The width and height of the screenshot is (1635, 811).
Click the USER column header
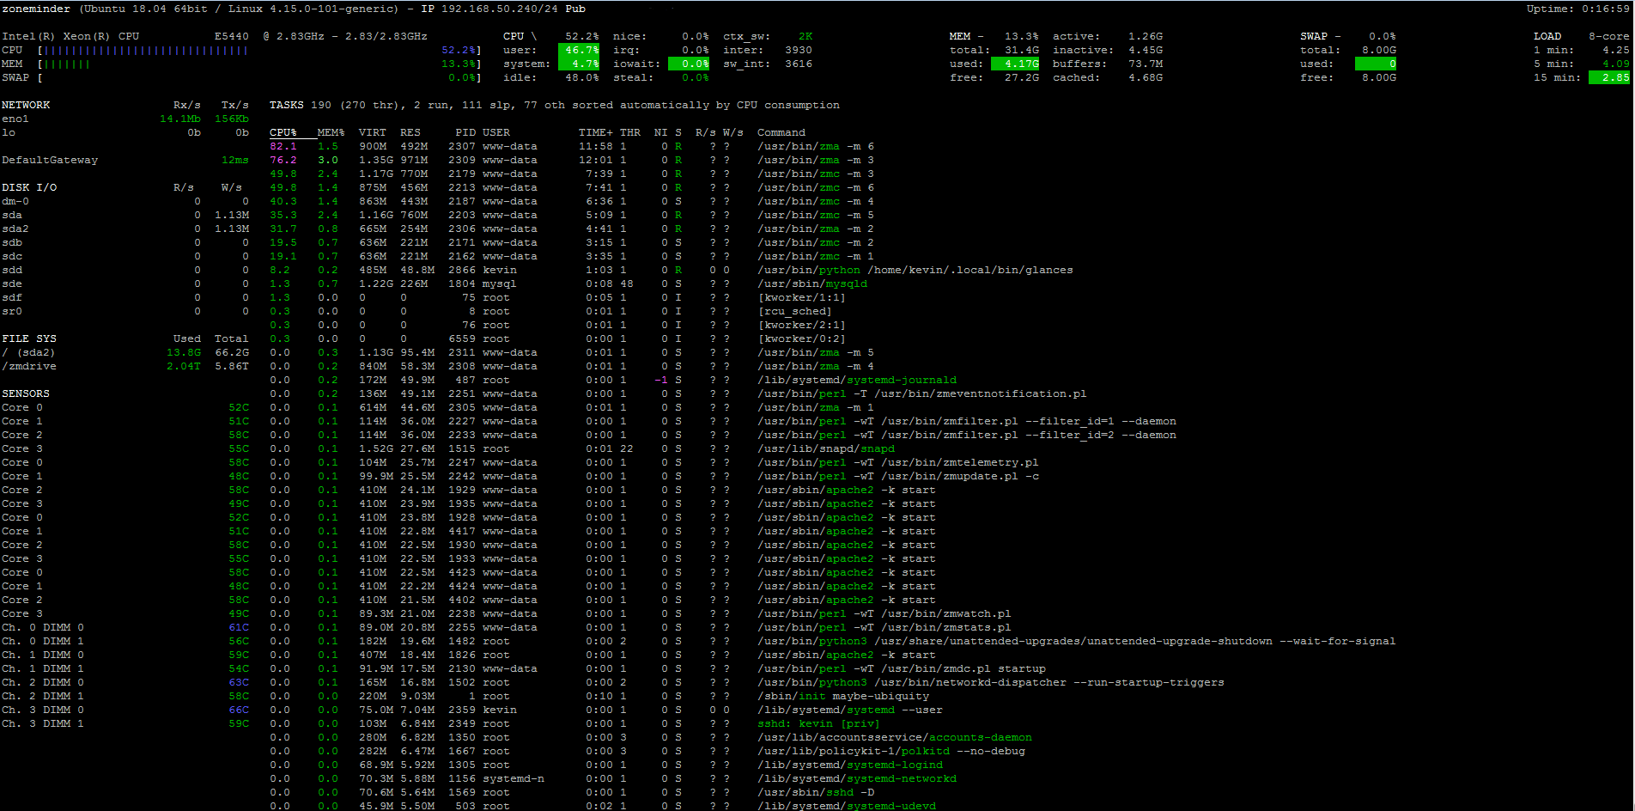[x=496, y=132]
